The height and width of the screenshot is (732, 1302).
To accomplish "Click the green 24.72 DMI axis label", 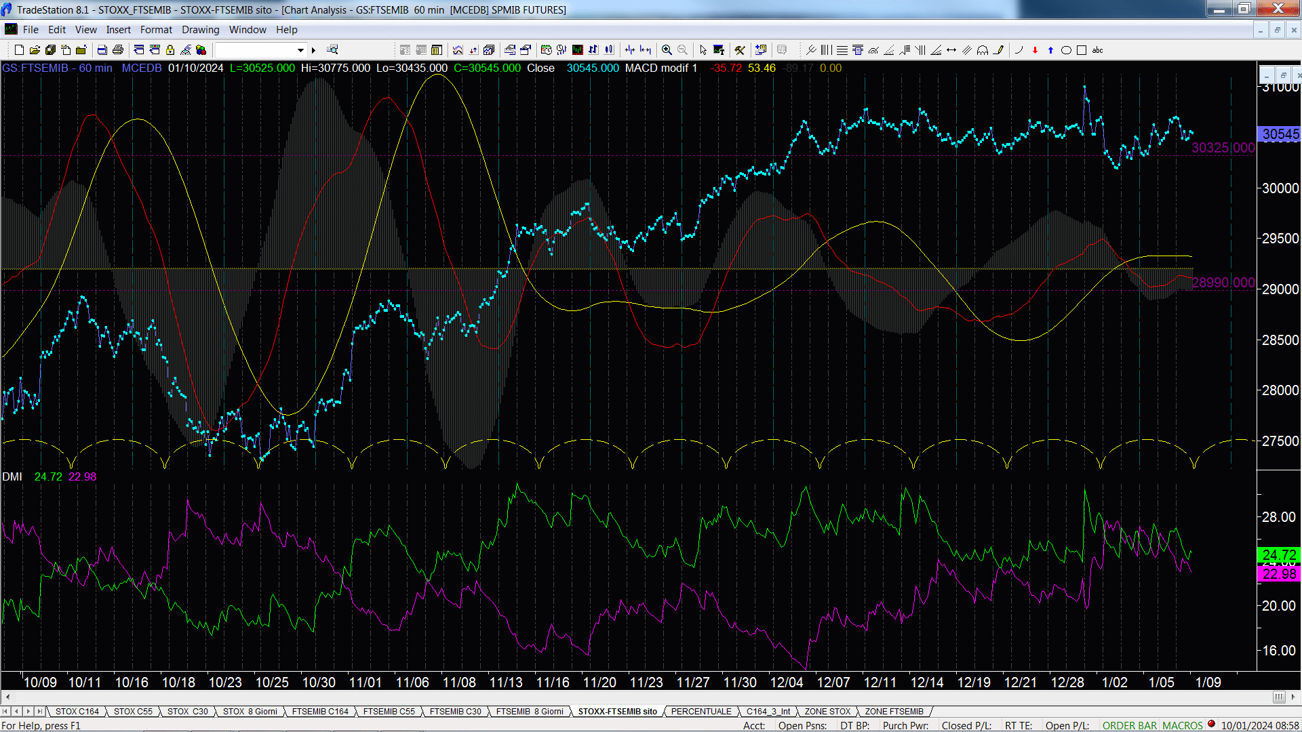I will pos(1279,554).
